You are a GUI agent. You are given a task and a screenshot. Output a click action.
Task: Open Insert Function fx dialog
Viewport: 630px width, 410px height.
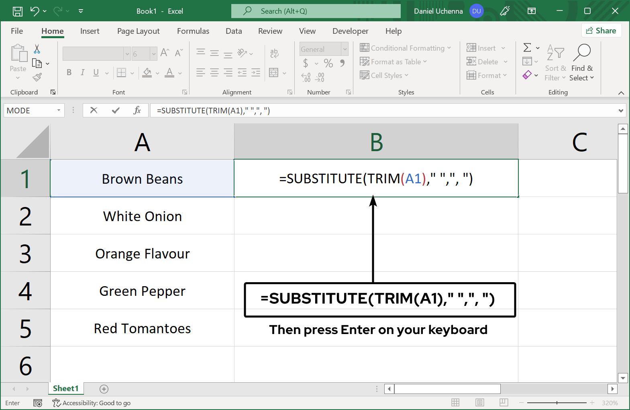tap(137, 110)
